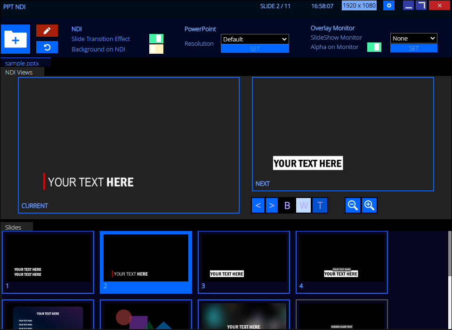Minimize the PPT NDI window
The height and width of the screenshot is (330, 452).
pos(409,6)
